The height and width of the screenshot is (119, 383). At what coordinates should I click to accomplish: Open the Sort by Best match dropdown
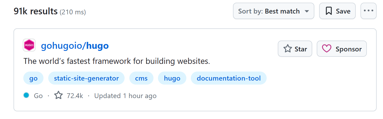(274, 11)
